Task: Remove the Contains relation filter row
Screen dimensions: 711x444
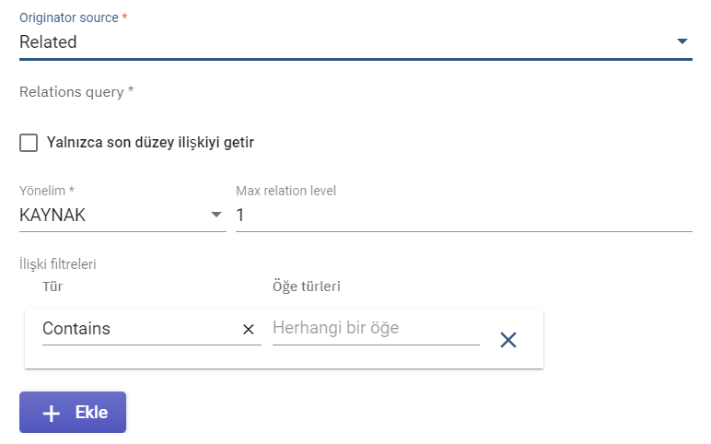Action: click(507, 340)
